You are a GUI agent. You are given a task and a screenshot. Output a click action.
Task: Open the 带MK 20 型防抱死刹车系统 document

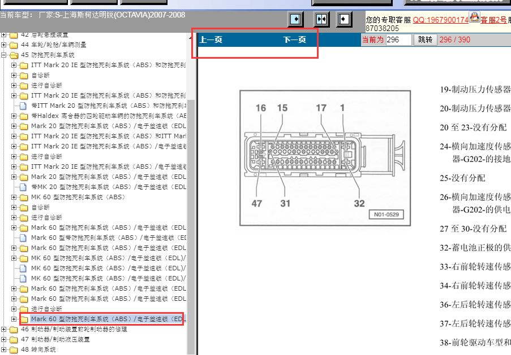click(109, 187)
